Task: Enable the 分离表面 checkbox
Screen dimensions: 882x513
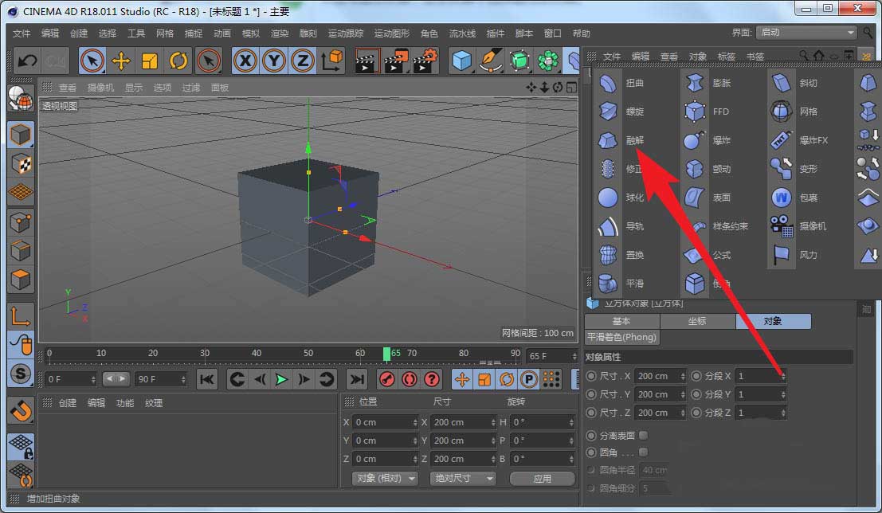Action: coord(644,436)
